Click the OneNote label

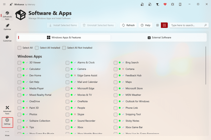83,101
